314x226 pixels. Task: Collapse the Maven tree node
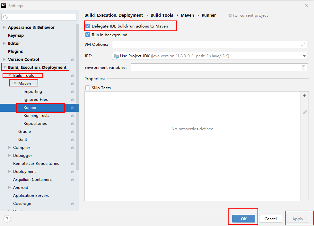(15, 83)
